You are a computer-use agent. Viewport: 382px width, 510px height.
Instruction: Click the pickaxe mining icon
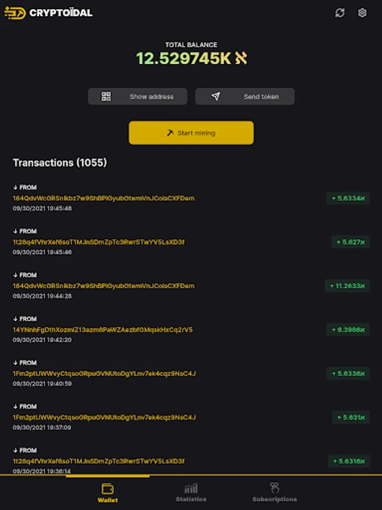pyautogui.click(x=170, y=133)
